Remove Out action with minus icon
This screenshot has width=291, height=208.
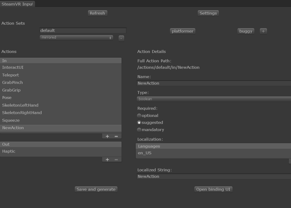tap(116, 160)
